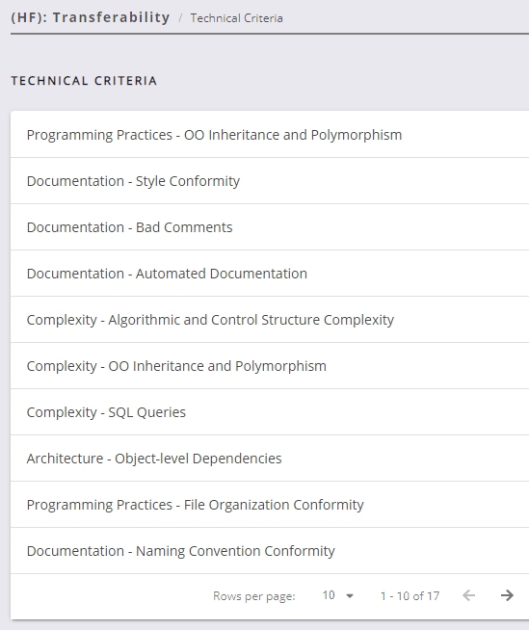Image resolution: width=529 pixels, height=630 pixels.
Task: Select Complexity - Algorithmic and Control Structure Complexity
Action: pos(270,320)
